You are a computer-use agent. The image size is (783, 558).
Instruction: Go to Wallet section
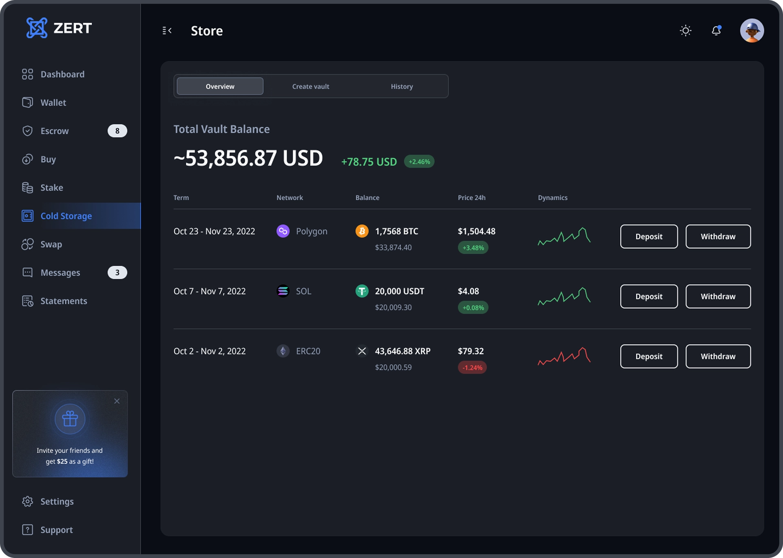click(x=53, y=103)
